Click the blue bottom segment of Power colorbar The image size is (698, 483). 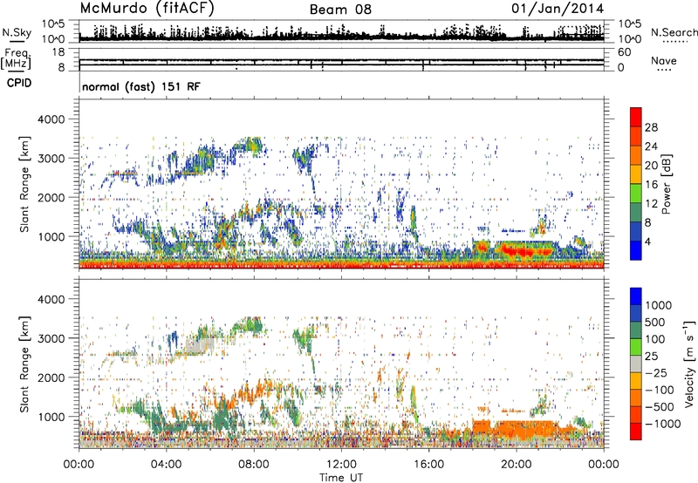pos(636,249)
